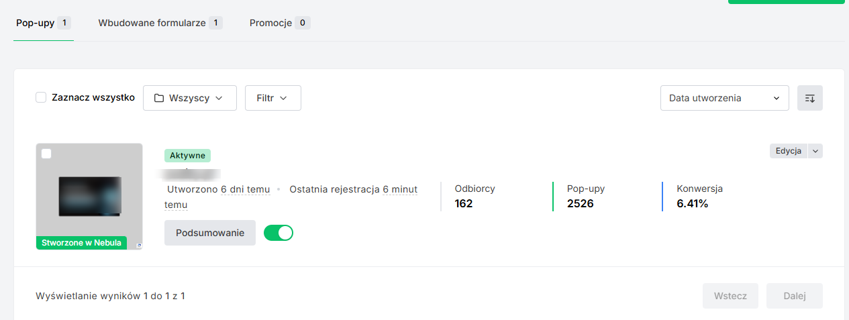Expand the arrow next to Edycja
849x320 pixels.
tap(815, 151)
